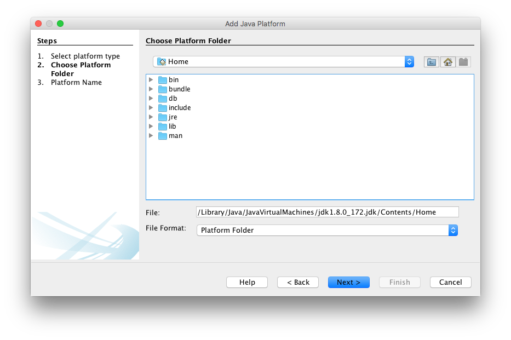Click the blue folder icon next to bin
The image size is (511, 340).
click(163, 79)
